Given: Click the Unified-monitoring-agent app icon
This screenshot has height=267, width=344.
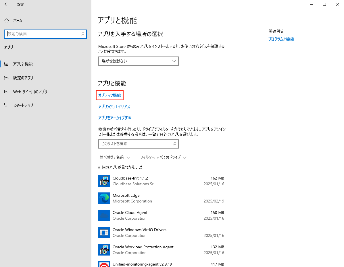Looking at the screenshot, I should 104,264.
